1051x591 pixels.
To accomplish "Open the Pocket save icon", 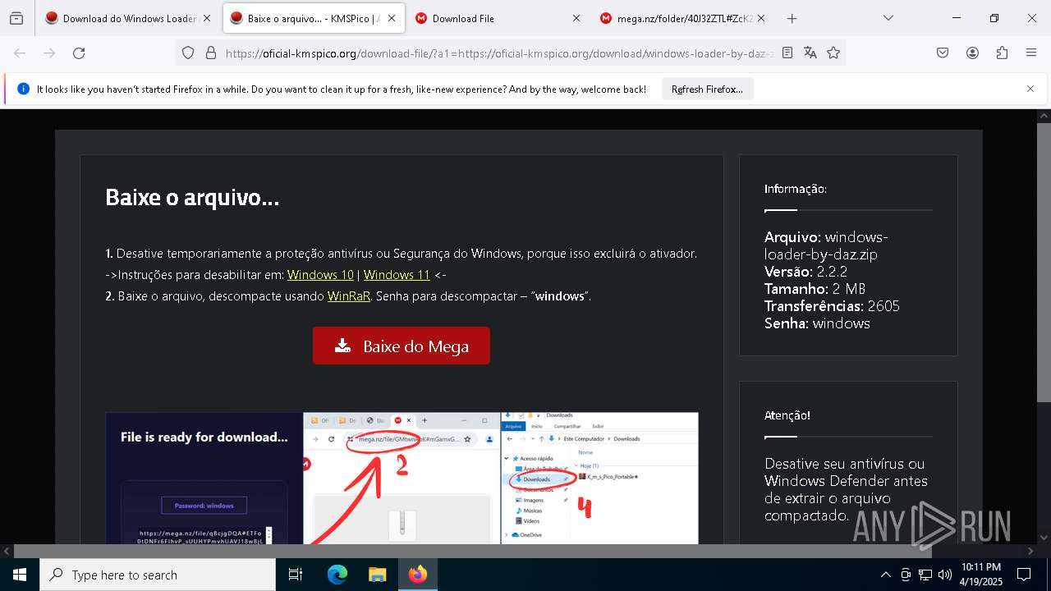I will 943,53.
